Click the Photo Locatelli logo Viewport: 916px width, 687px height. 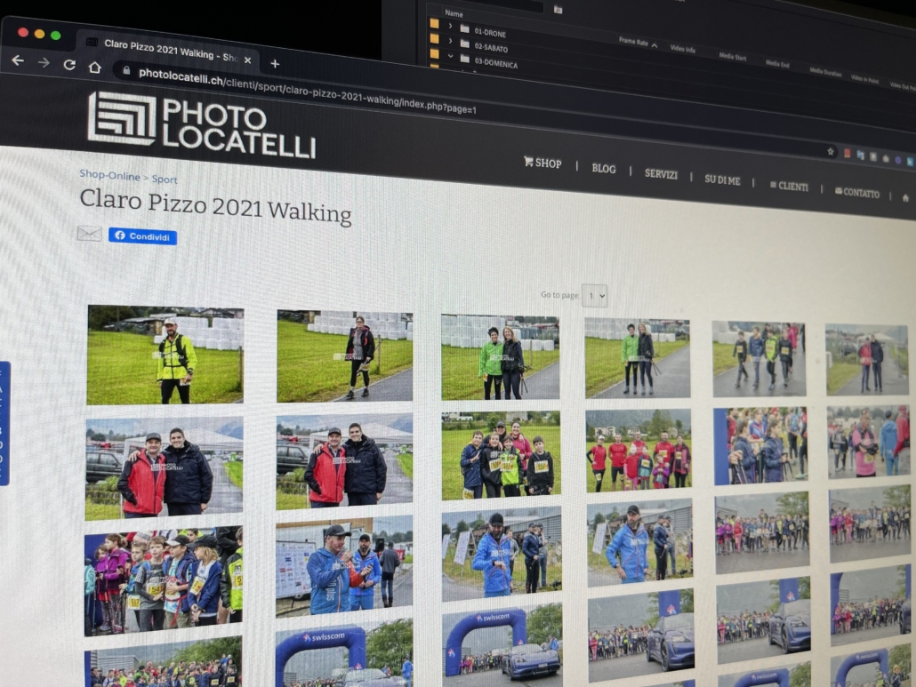(202, 126)
